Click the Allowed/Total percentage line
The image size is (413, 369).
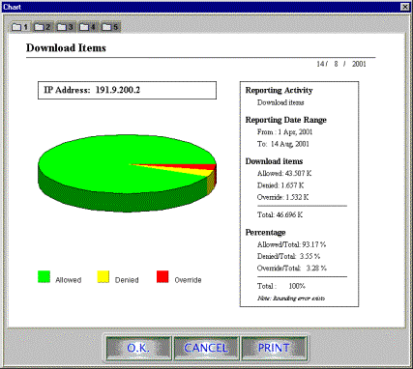(291, 244)
